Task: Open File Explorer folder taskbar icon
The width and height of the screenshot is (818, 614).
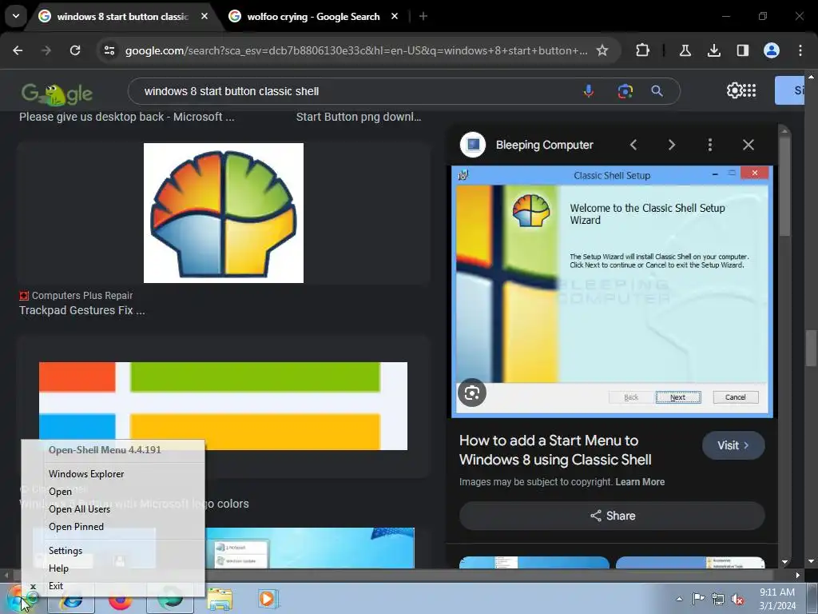Action: (x=220, y=600)
